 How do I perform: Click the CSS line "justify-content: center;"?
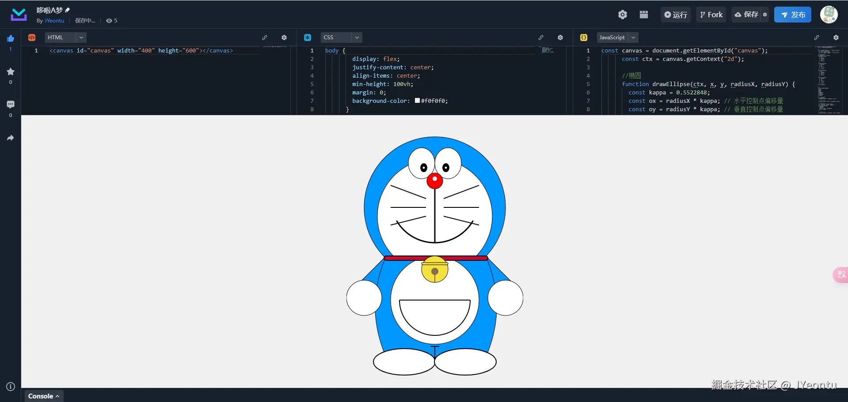(x=393, y=68)
